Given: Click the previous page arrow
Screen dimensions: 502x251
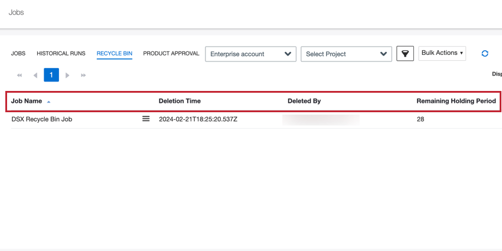Looking at the screenshot, I should [x=35, y=76].
